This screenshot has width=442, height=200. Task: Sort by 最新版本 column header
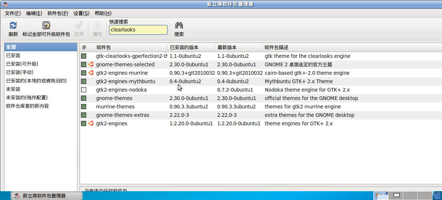point(240,47)
